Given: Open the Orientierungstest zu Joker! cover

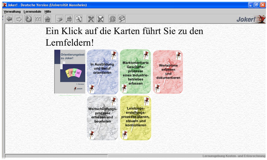Looking at the screenshot, I should pos(70,72).
